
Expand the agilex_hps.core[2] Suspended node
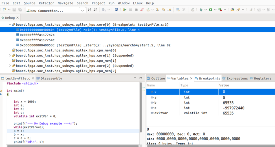[x=10, y=66]
